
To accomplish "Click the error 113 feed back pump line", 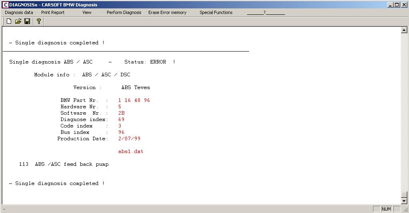I will (x=64, y=164).
